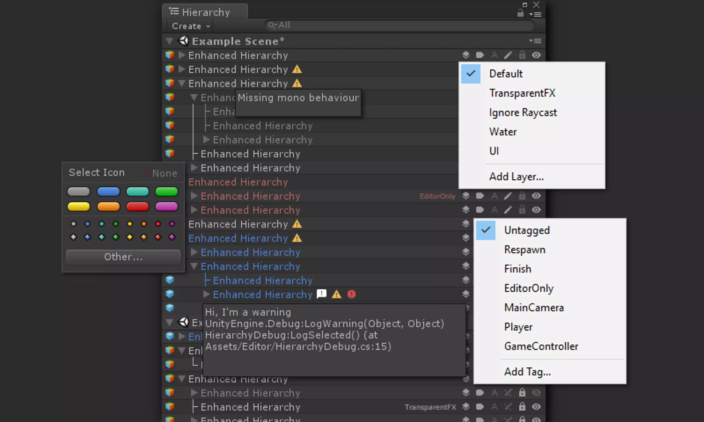The width and height of the screenshot is (704, 422).
Task: Click the Hierarchy panel lock icon
Action: pos(520,13)
